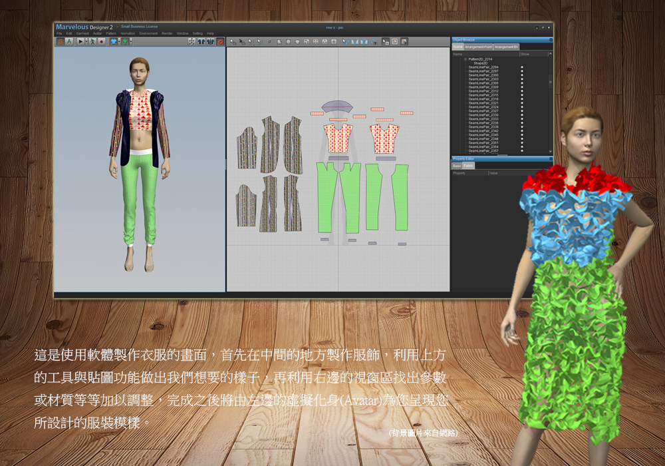Click the orange reset icon in 3D toolbar
Image resolution: width=665 pixels, height=466 pixels.
point(220,41)
